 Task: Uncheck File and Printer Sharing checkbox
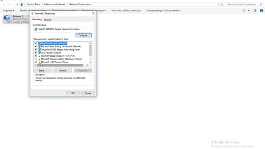coord(36,46)
